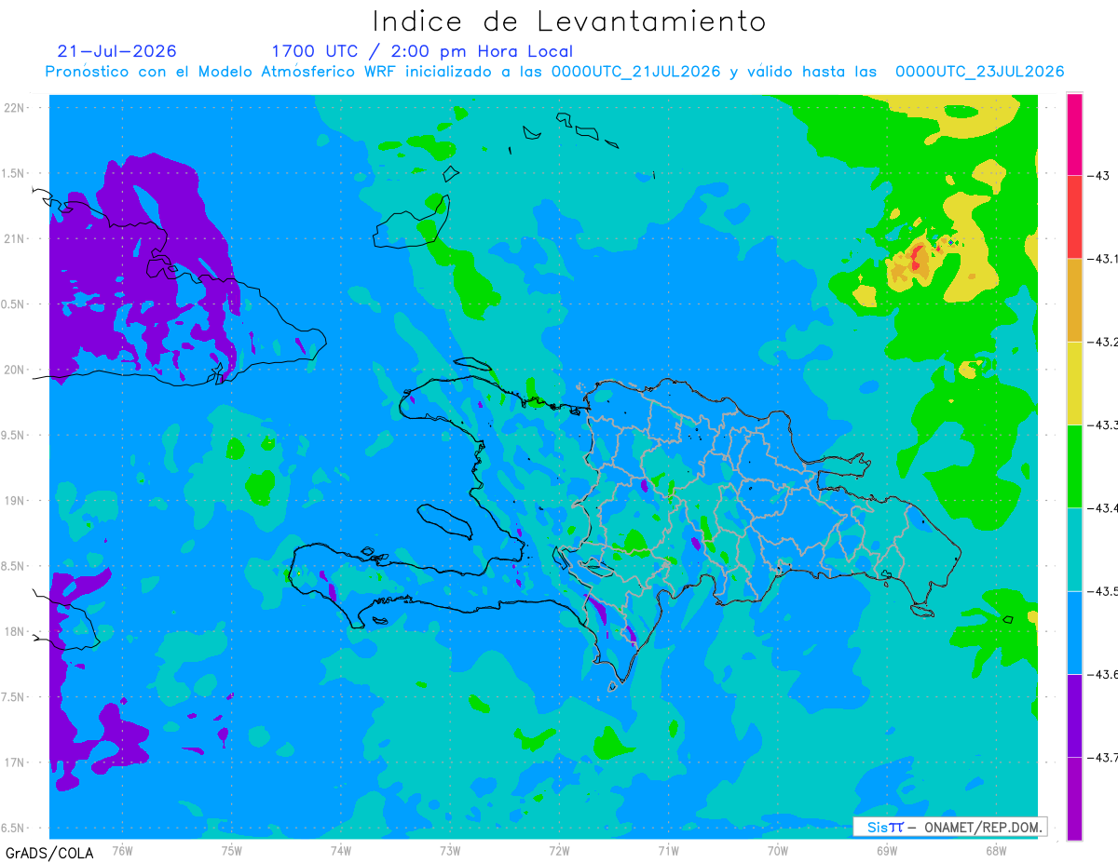This screenshot has width=1118, height=863.
Task: Click latitude label '18N'
Action: pos(15,631)
